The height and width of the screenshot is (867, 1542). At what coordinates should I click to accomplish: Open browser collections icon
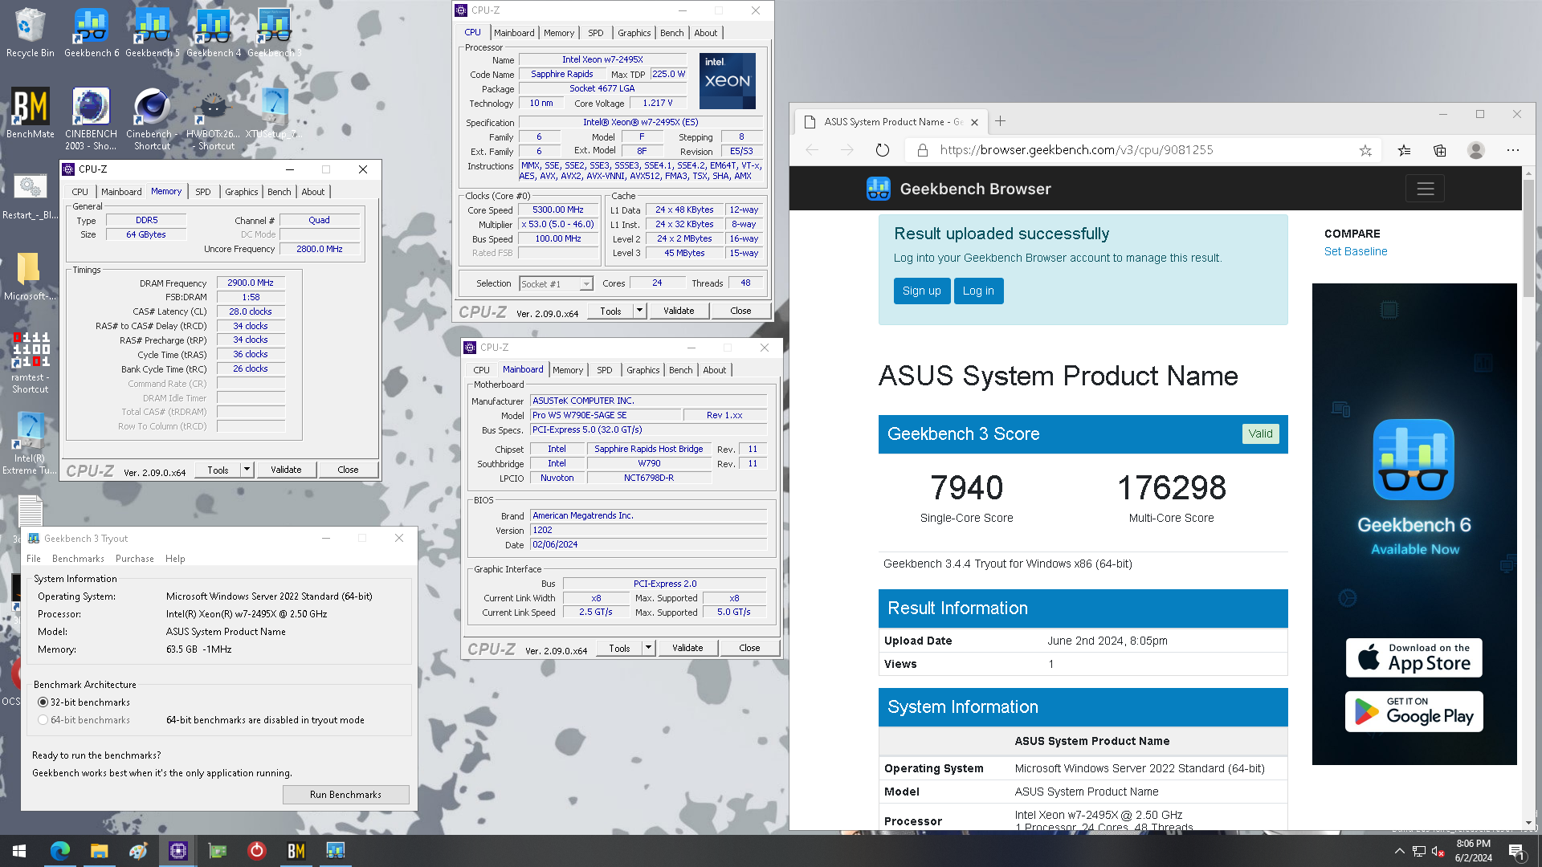pos(1440,150)
